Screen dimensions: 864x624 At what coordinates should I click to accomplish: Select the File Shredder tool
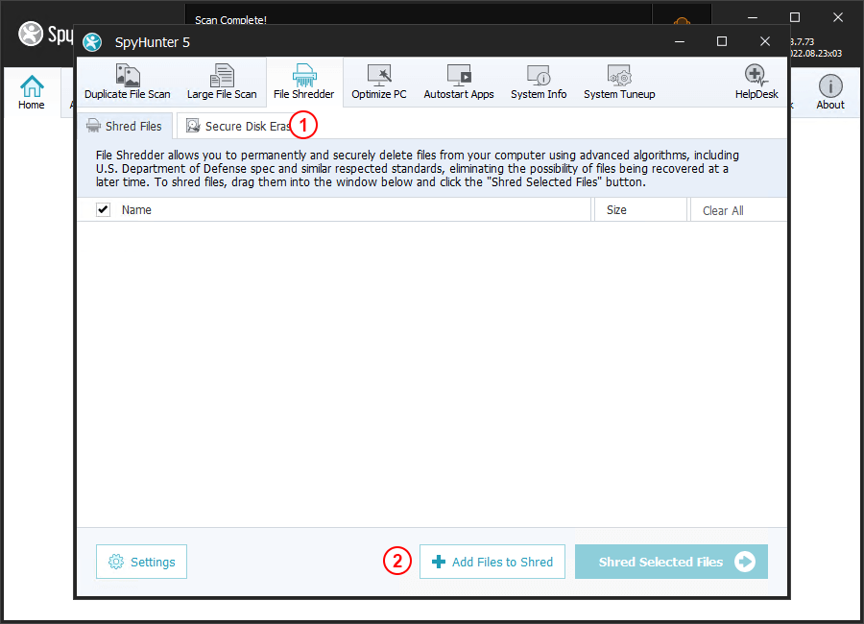303,82
